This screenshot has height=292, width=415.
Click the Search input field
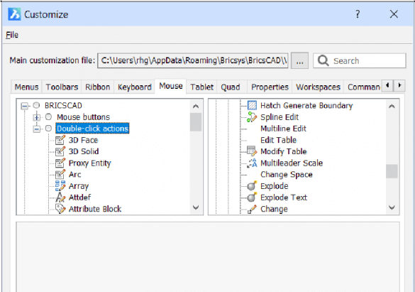point(360,60)
